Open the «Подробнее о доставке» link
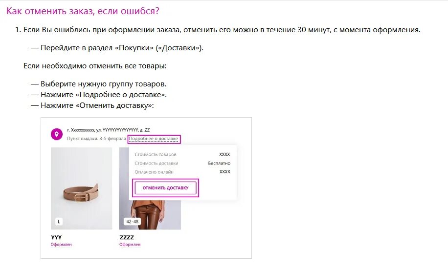 point(154,139)
